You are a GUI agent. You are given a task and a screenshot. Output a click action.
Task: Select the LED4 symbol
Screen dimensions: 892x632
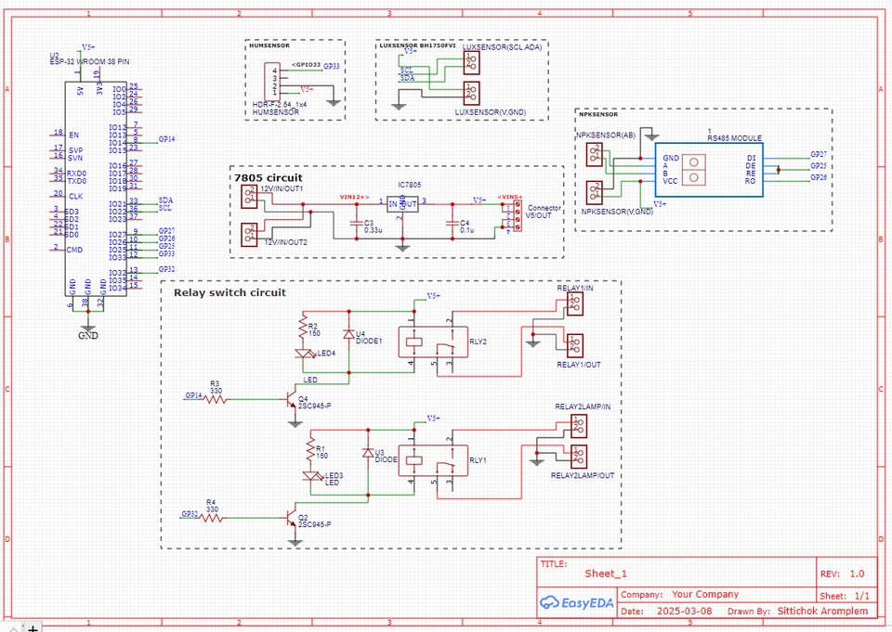point(301,354)
